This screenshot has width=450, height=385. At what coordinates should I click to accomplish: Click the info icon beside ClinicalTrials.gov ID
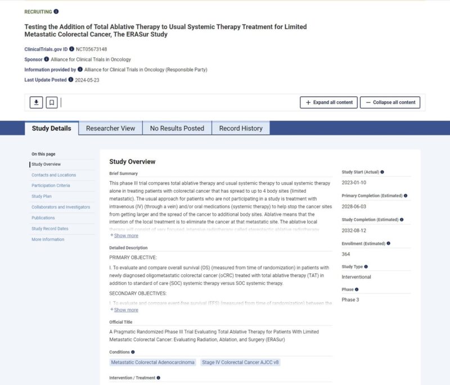[72, 49]
